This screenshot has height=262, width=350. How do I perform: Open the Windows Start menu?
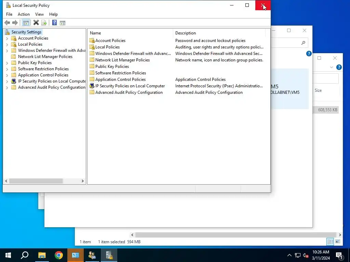click(8, 255)
